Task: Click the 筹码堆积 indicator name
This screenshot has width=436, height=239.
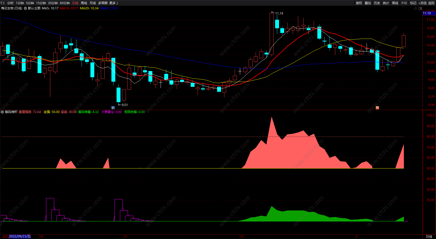Action: tap(11, 112)
